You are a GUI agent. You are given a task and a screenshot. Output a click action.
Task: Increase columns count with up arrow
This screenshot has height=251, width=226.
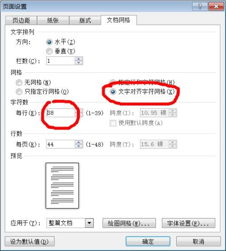point(79,59)
